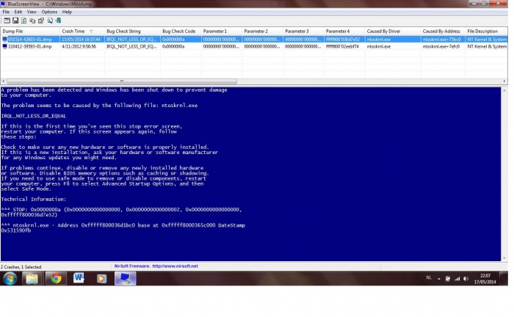Sort by the Parameter 3 column header

pyautogui.click(x=303, y=31)
